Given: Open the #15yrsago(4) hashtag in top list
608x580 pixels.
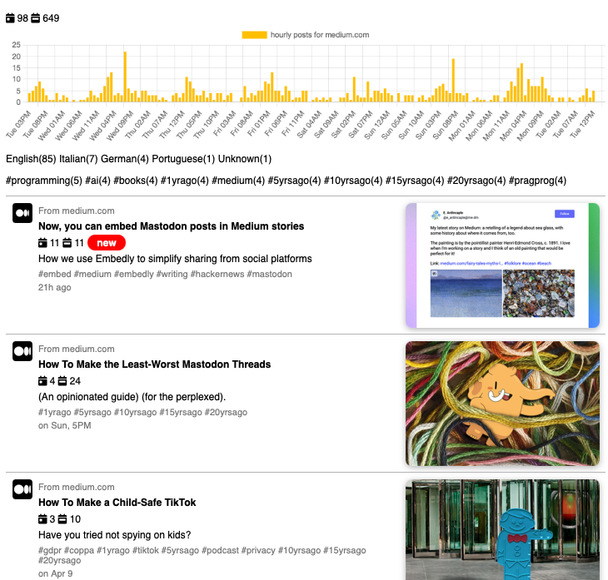Looking at the screenshot, I should [415, 181].
